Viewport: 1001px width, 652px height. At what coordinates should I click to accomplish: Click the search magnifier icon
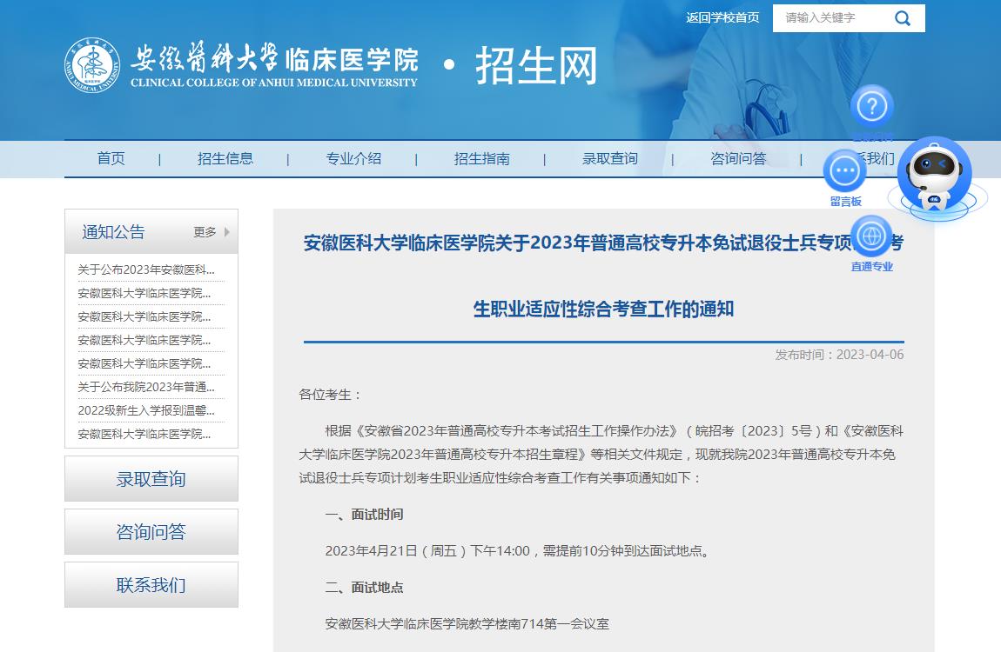pos(902,18)
